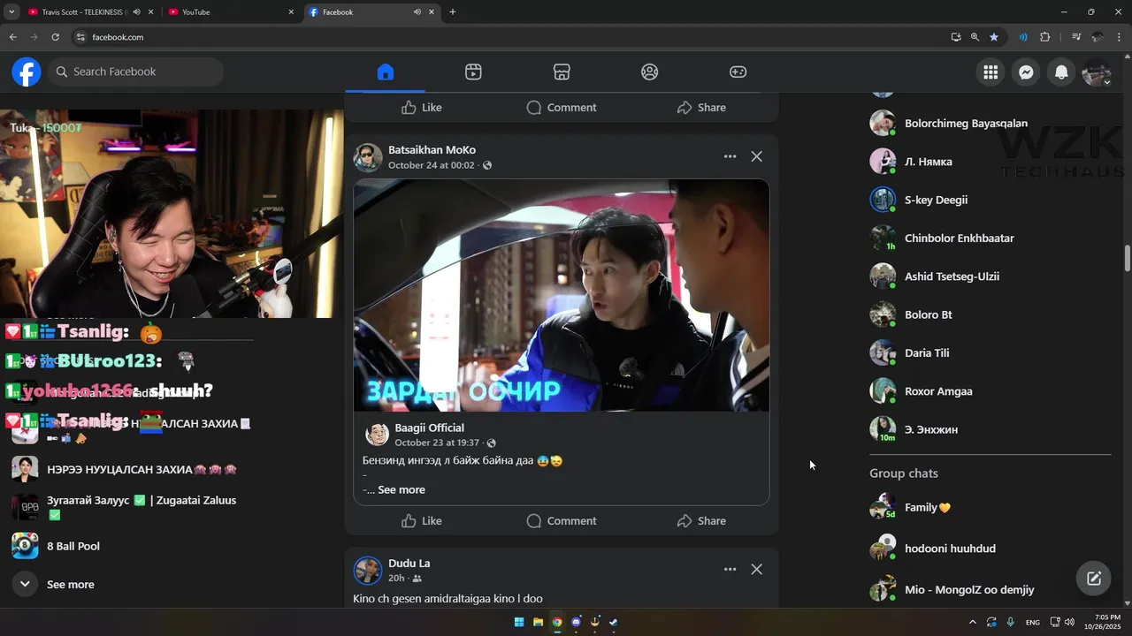Open the Dudu La profile name
Screen dimensions: 1132x636
(409, 564)
